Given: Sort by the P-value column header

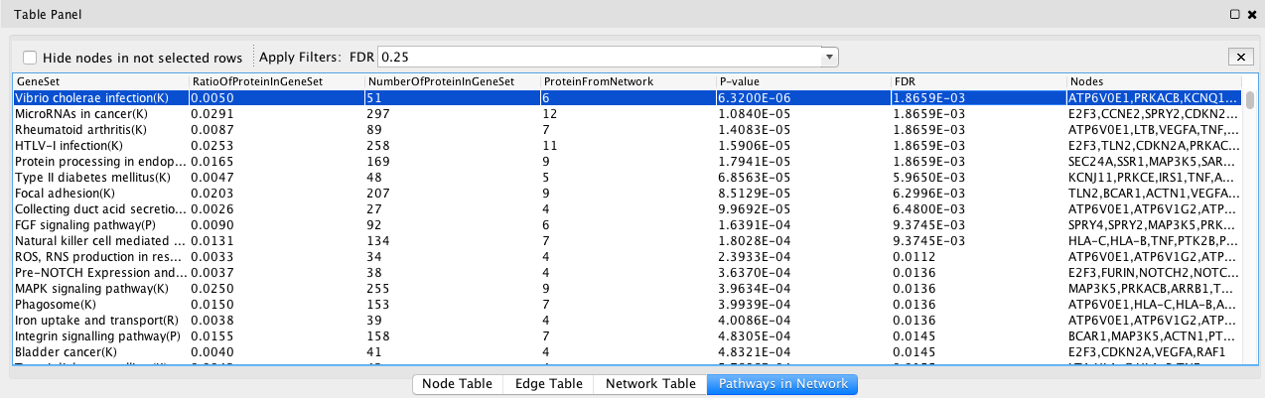Looking at the screenshot, I should [802, 81].
